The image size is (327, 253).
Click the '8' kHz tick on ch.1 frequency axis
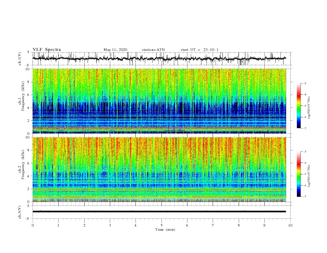click(29, 82)
